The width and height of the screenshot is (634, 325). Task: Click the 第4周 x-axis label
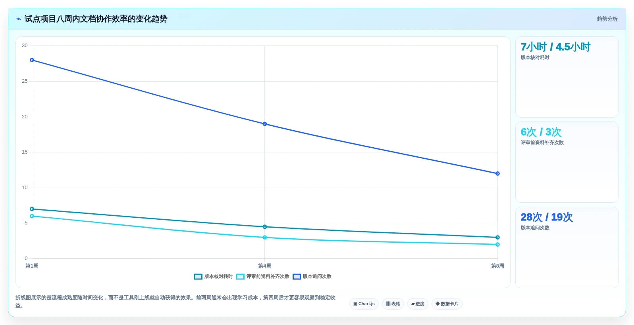click(265, 266)
